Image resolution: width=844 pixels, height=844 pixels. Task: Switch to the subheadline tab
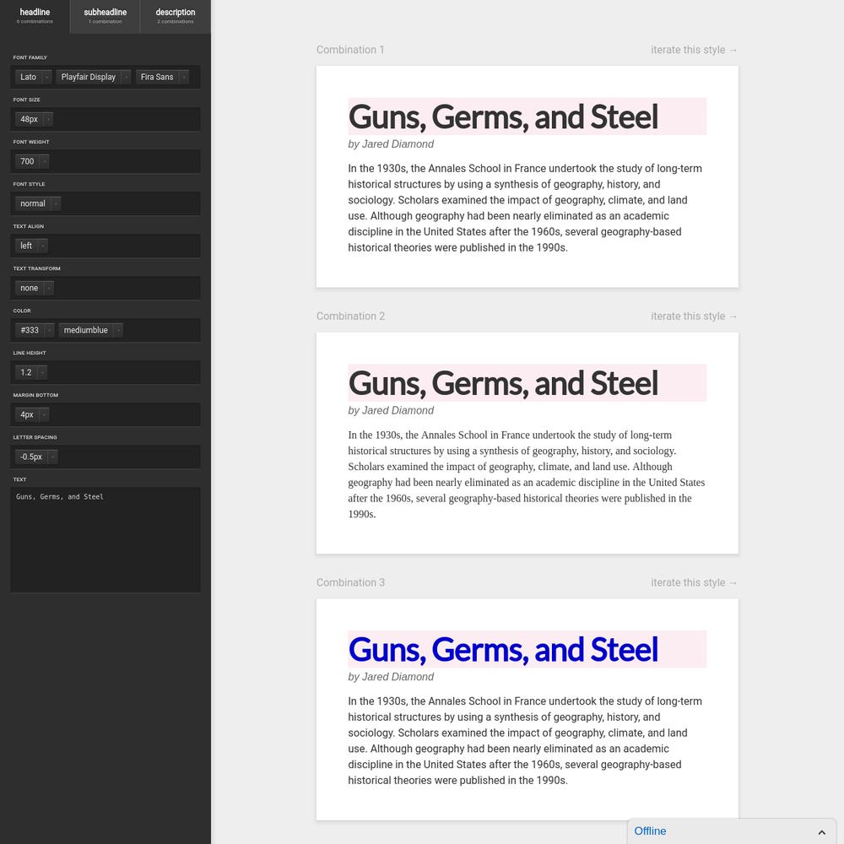[105, 16]
